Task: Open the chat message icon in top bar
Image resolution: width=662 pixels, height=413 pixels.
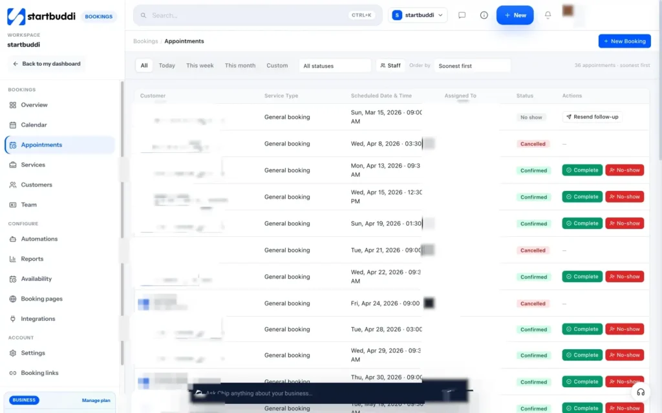Action: 462,15
